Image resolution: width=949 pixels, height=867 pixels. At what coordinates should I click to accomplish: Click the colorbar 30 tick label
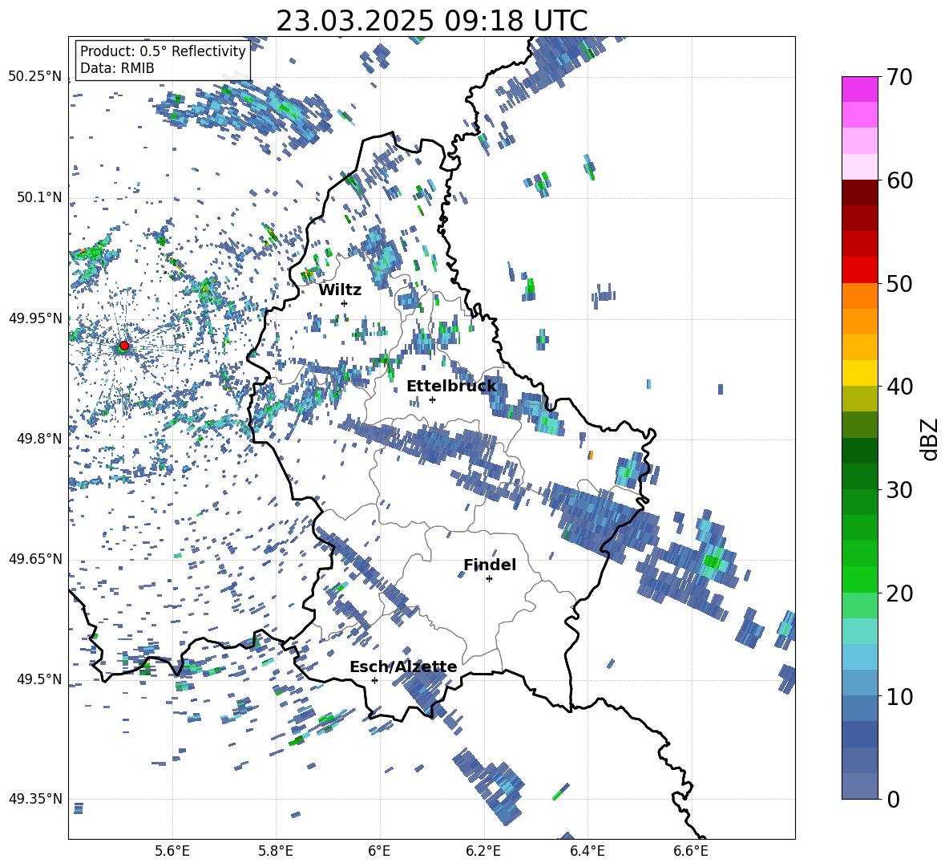coord(899,490)
